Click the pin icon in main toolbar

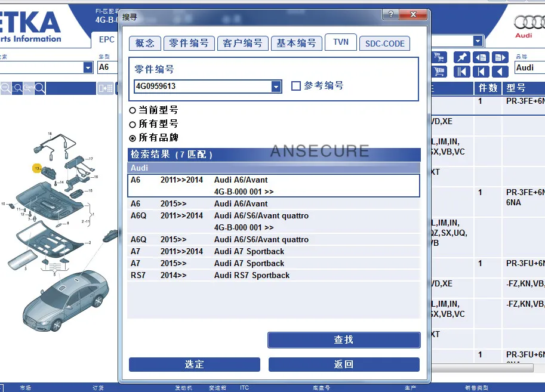(x=462, y=57)
